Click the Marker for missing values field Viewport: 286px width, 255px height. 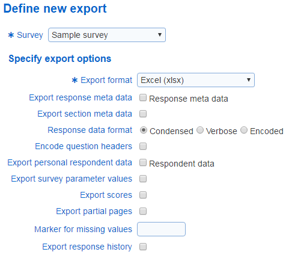[x=161, y=229]
